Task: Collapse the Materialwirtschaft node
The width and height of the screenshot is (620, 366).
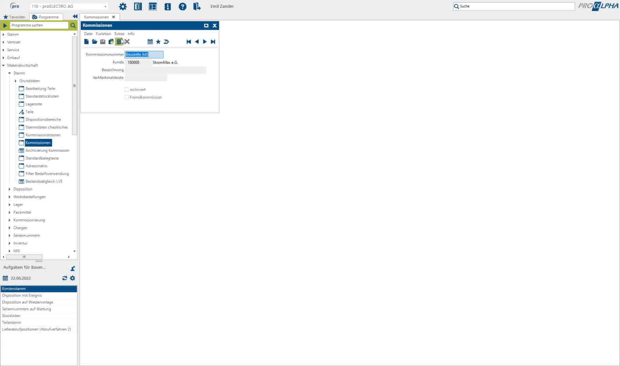Action: click(3, 65)
